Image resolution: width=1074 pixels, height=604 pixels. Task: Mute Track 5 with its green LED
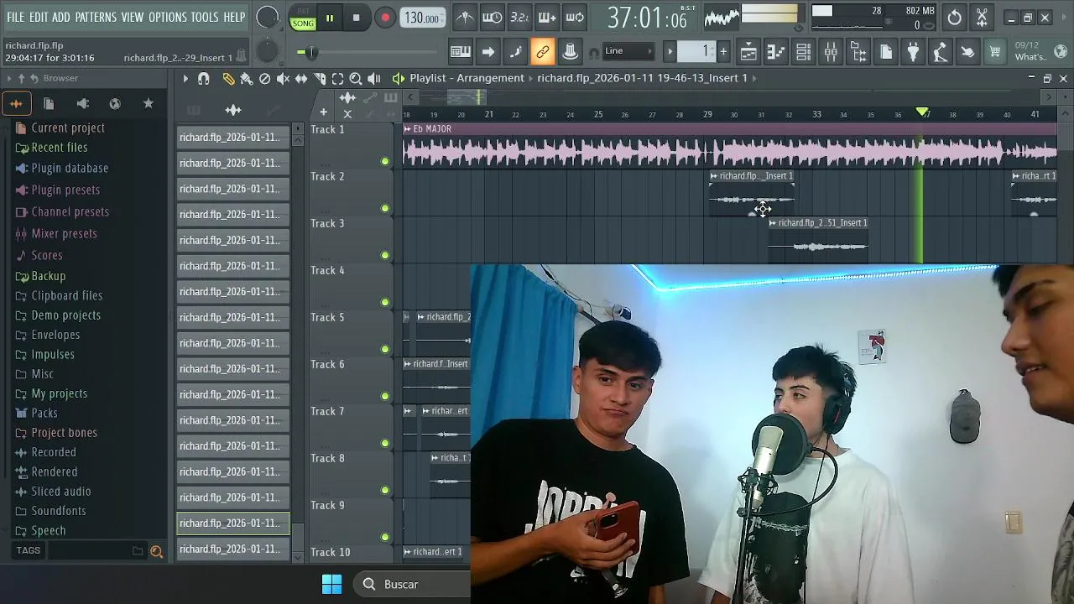pyautogui.click(x=385, y=349)
